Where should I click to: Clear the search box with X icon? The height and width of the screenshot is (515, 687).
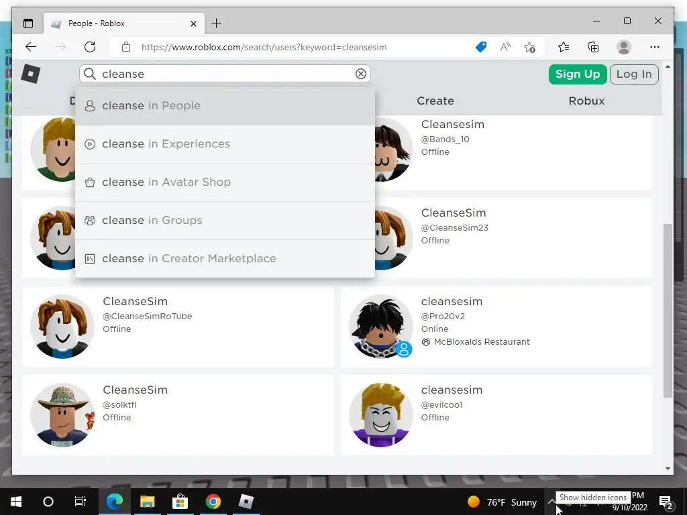point(360,74)
